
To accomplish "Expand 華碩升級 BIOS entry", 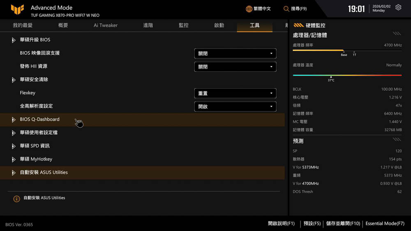I will pyautogui.click(x=14, y=40).
